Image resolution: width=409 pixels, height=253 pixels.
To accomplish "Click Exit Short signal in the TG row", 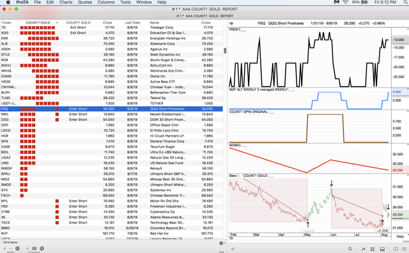I will pos(78,27).
